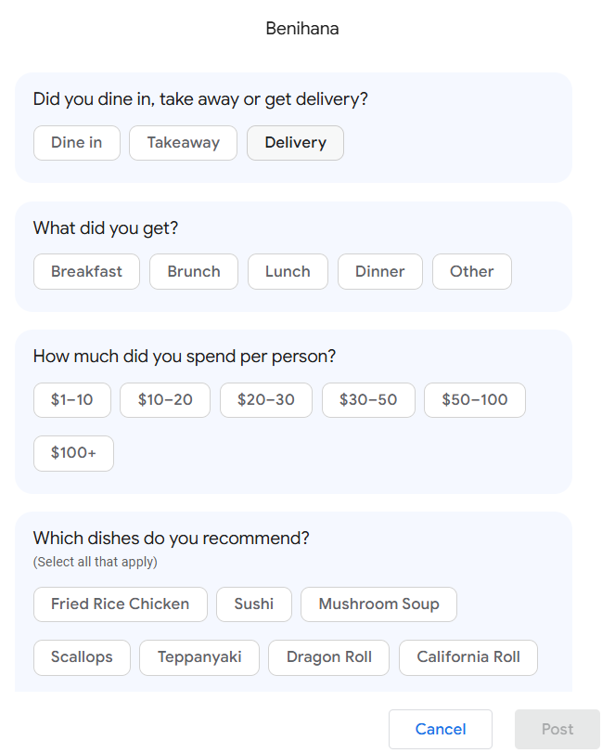Image resolution: width=602 pixels, height=753 pixels.
Task: Pick $30–50 spending range
Action: 368,400
